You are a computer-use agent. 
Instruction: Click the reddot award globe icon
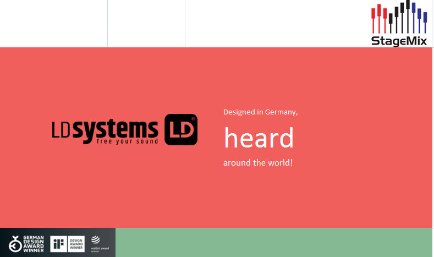point(95,240)
